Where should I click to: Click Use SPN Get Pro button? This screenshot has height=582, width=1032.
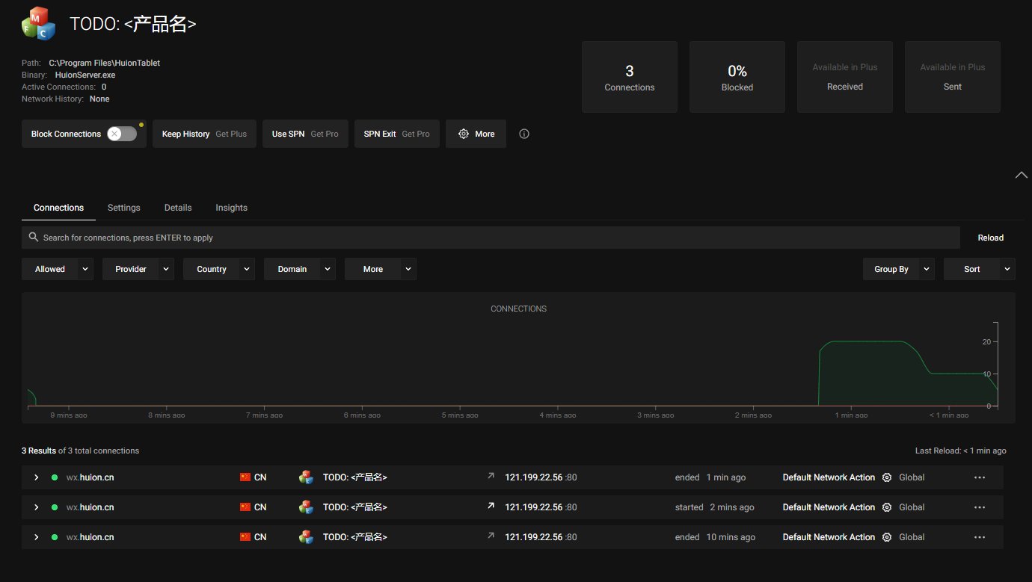[305, 134]
